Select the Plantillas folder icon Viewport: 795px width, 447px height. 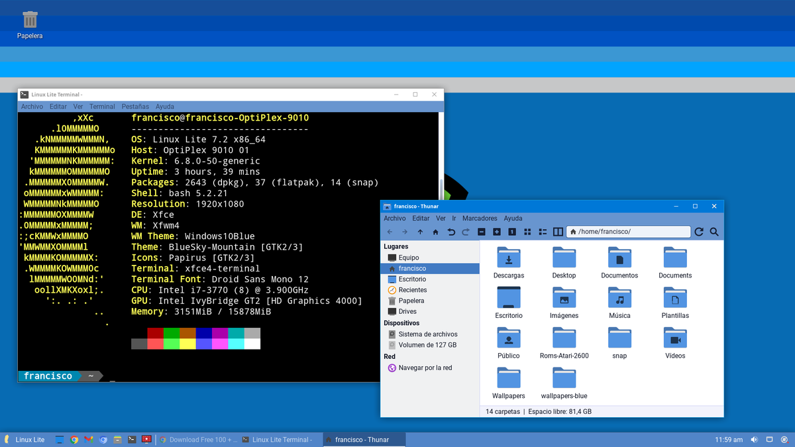coord(675,297)
